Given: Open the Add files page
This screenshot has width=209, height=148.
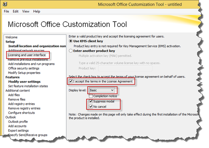Looking at the screenshot, I should pyautogui.click(x=14, y=95).
